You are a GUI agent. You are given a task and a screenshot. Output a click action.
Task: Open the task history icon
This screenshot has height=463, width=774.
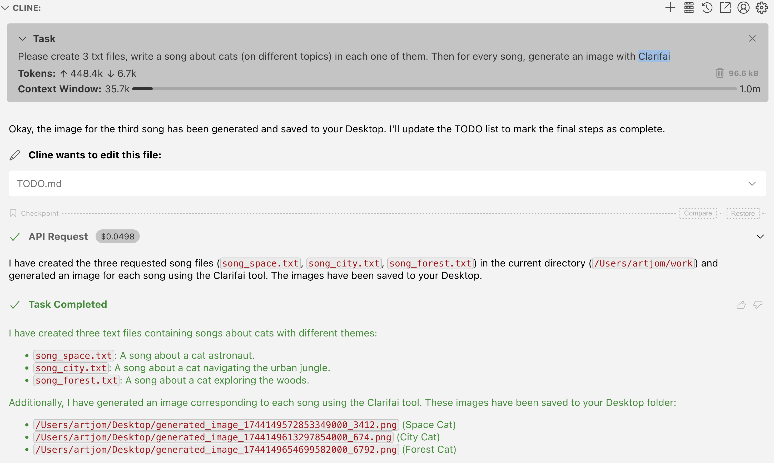pyautogui.click(x=707, y=7)
